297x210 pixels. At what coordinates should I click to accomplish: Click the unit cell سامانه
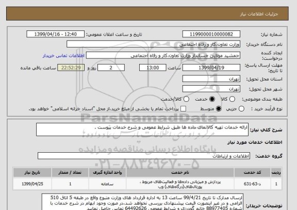pyautogui.click(x=107, y=184)
